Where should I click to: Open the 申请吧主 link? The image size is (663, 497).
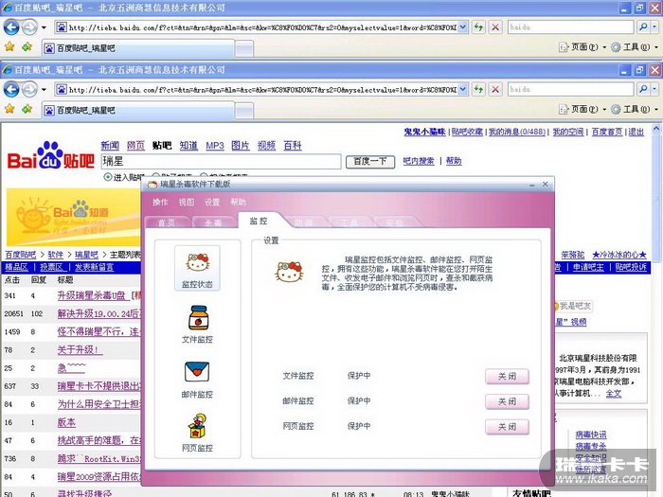tap(588, 267)
